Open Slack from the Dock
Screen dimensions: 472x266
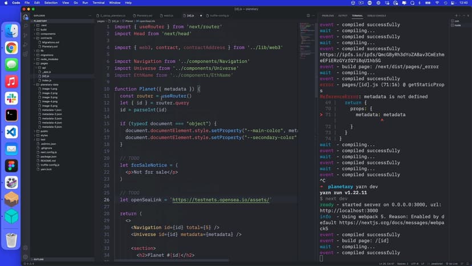tap(11, 98)
